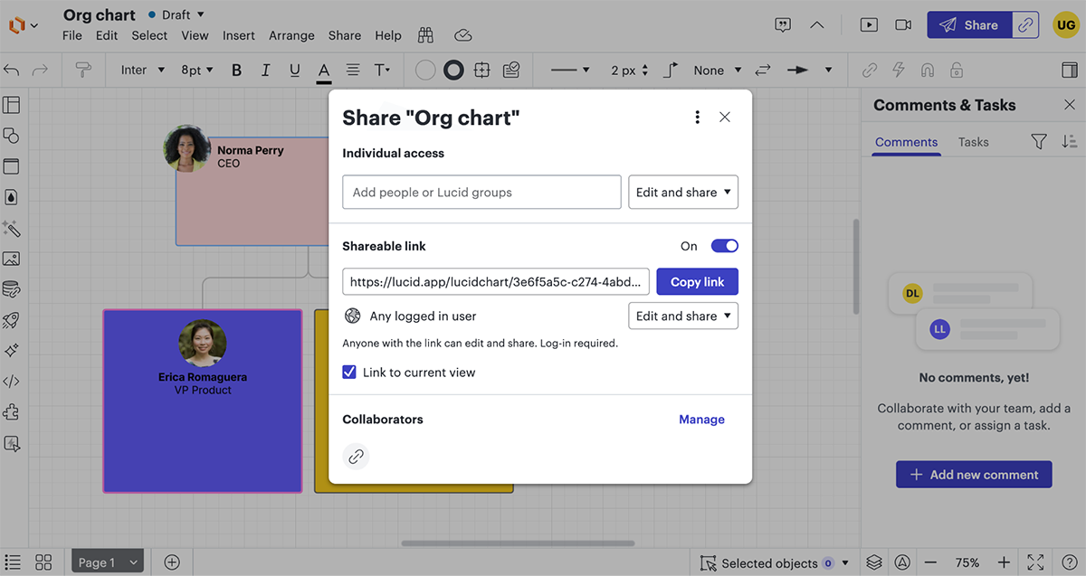Click the link icon under Collaborators
This screenshot has height=576, width=1086.
pyautogui.click(x=357, y=456)
